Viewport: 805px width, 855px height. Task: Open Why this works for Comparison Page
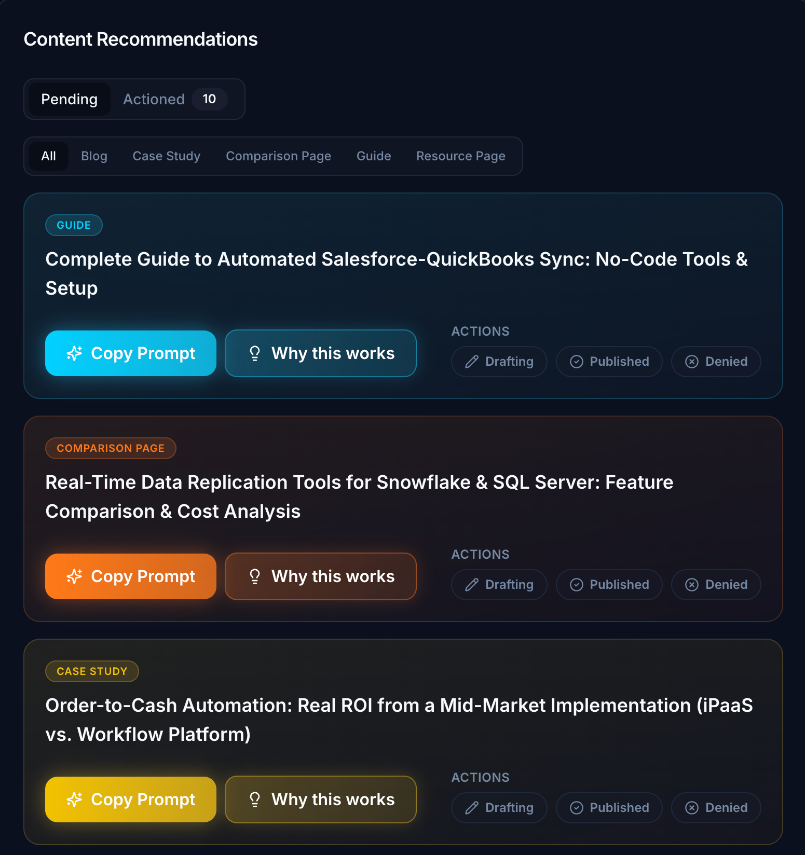click(x=321, y=576)
